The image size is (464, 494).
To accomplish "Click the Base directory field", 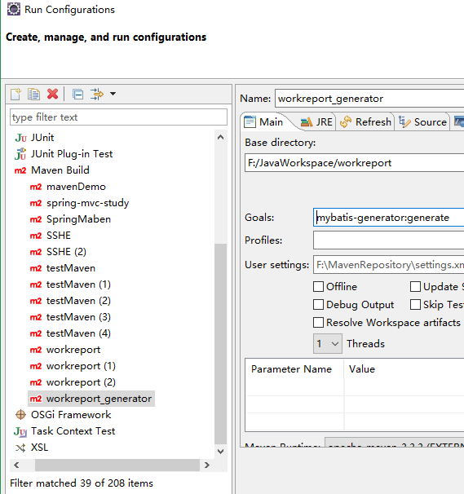I will (x=354, y=163).
